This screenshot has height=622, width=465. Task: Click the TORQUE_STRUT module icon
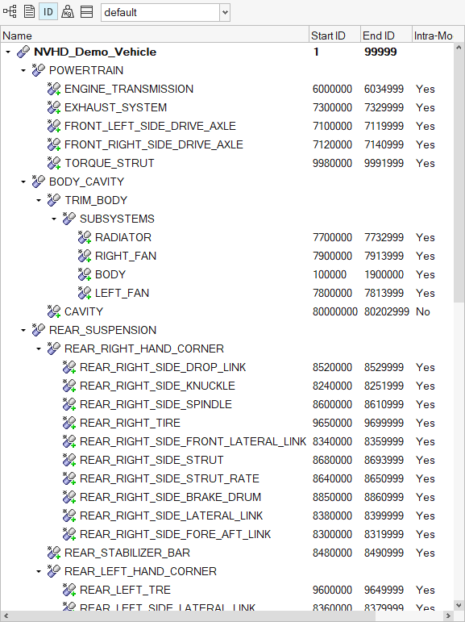click(54, 163)
